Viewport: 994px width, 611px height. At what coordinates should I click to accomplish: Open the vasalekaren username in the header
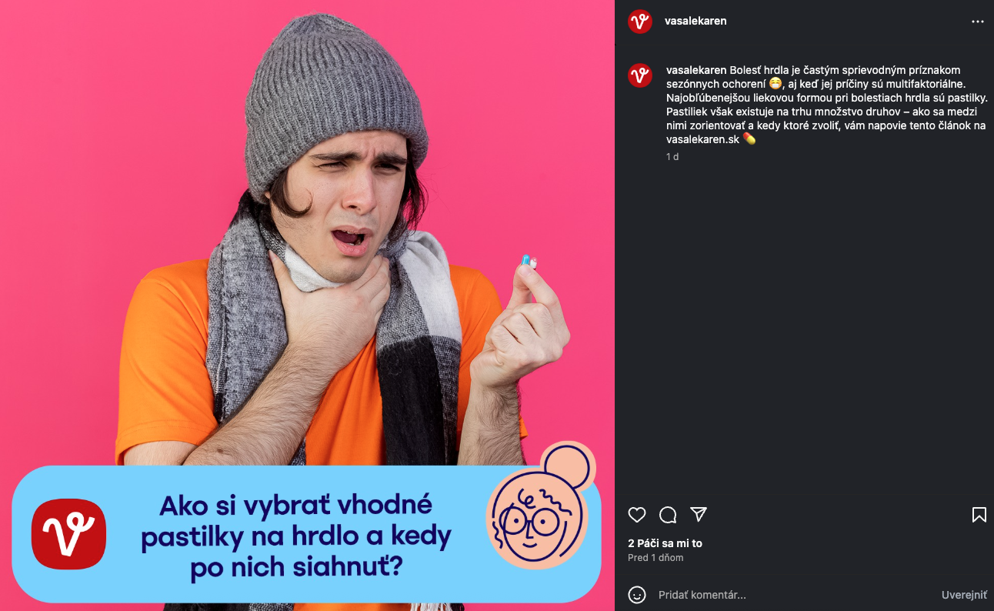coord(695,21)
